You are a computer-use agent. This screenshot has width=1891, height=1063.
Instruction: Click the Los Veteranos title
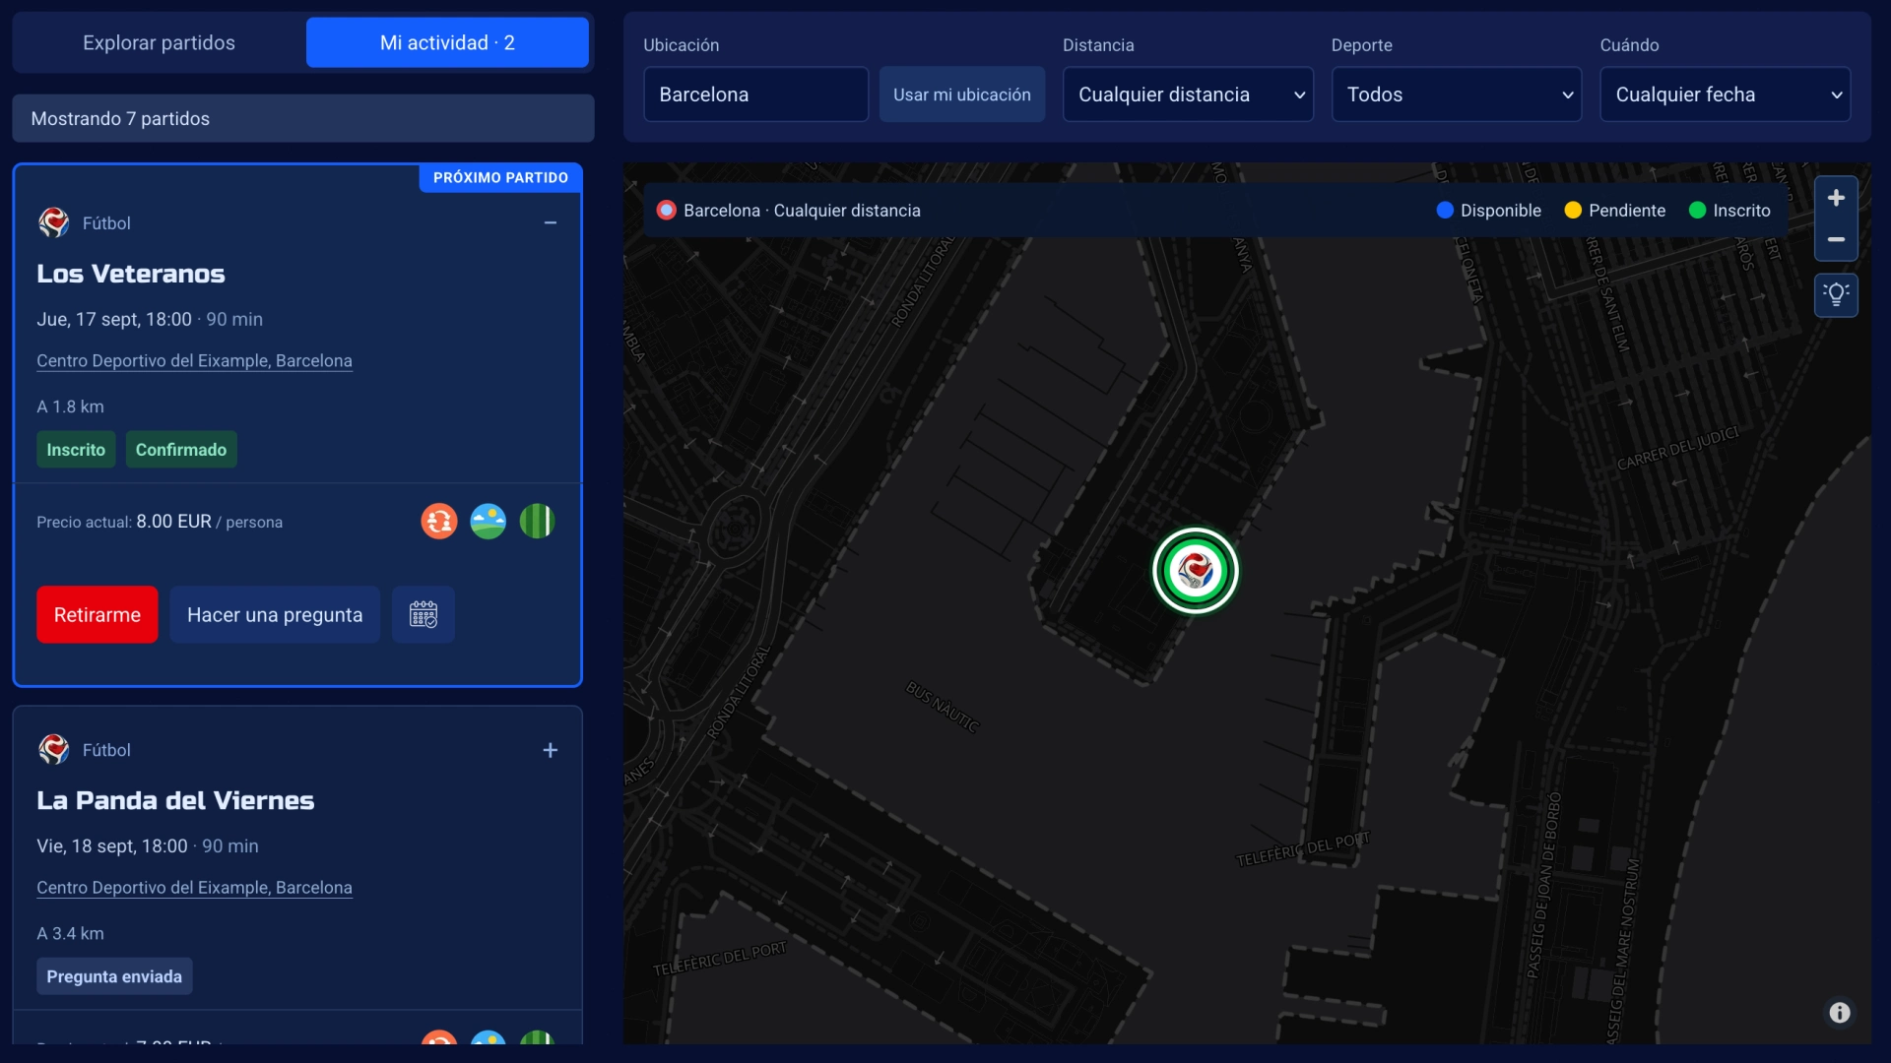point(131,274)
